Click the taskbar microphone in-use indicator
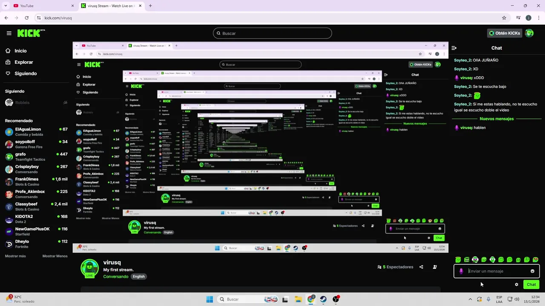545x306 pixels. click(488, 299)
